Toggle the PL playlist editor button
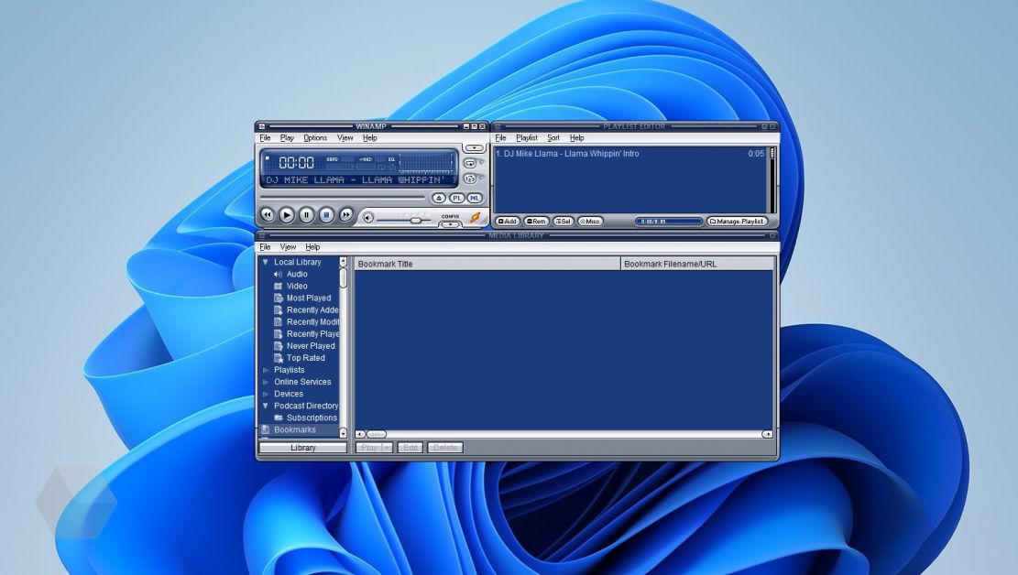Viewport: 1018px width, 575px height. (x=457, y=198)
